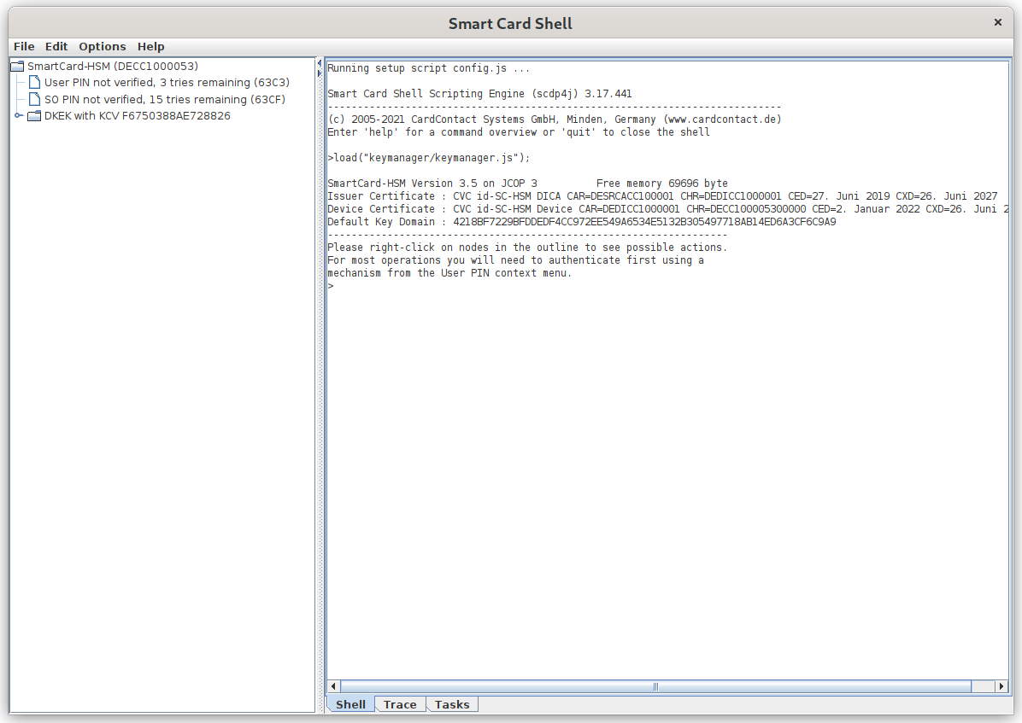Screen dimensions: 1022x723
Task: Open the File menu
Action: point(24,47)
